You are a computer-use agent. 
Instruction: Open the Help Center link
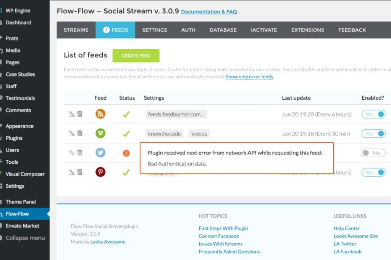point(347,228)
